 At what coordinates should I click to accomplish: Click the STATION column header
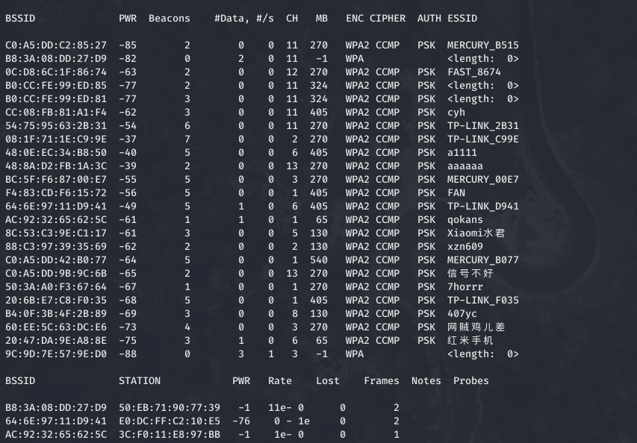point(140,381)
